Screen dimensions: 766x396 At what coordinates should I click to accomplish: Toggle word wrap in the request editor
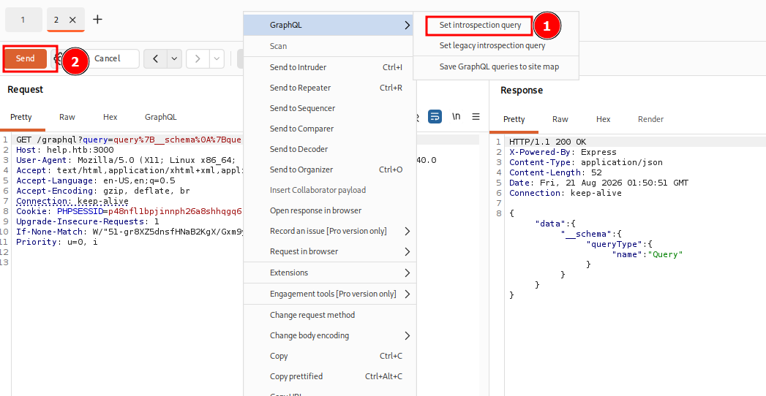(435, 117)
